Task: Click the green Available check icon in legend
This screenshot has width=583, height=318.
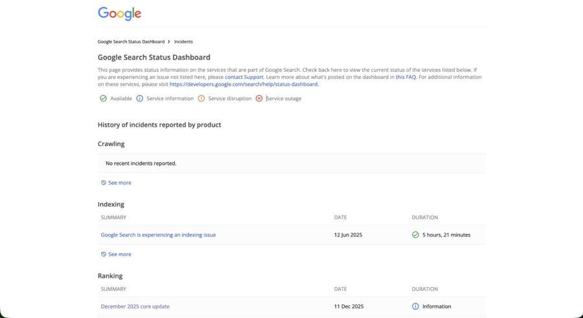Action: point(104,98)
